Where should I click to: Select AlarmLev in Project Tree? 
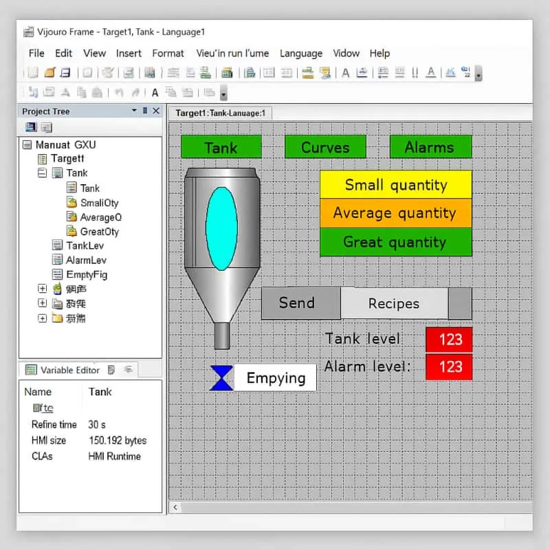[x=86, y=261]
